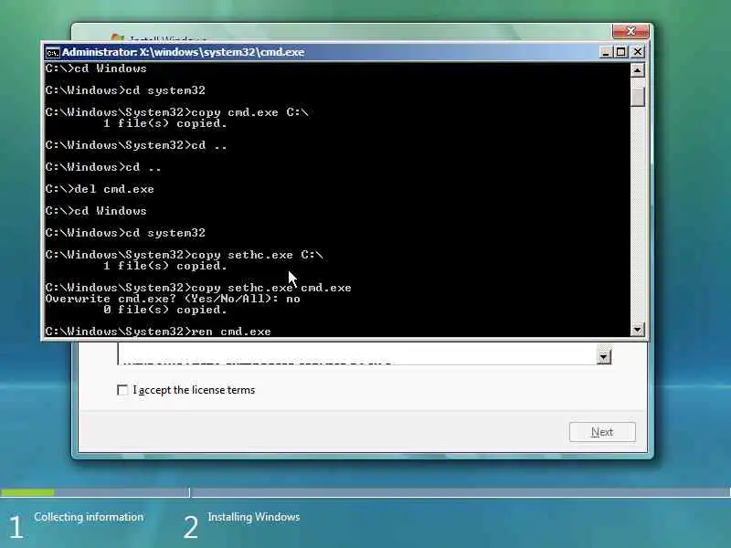Click the '0 file(s) copied.' output line
Screen dimensions: 731x548
(165, 310)
